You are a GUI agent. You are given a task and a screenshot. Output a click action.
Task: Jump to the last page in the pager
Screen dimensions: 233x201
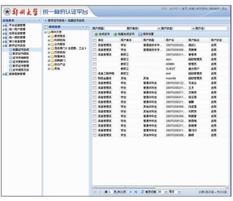pos(136,192)
